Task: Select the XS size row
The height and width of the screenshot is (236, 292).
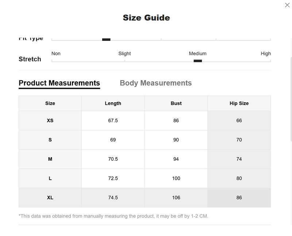Action: click(x=145, y=121)
